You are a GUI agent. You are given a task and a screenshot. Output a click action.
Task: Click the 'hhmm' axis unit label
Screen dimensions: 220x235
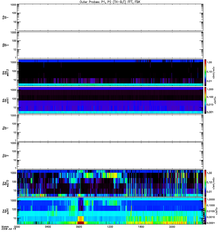pyautogui.click(x=5, y=226)
